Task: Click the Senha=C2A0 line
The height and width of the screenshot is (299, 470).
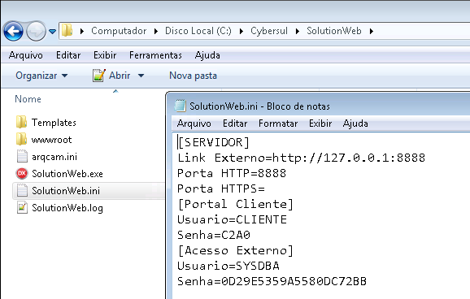Action: coord(214,235)
